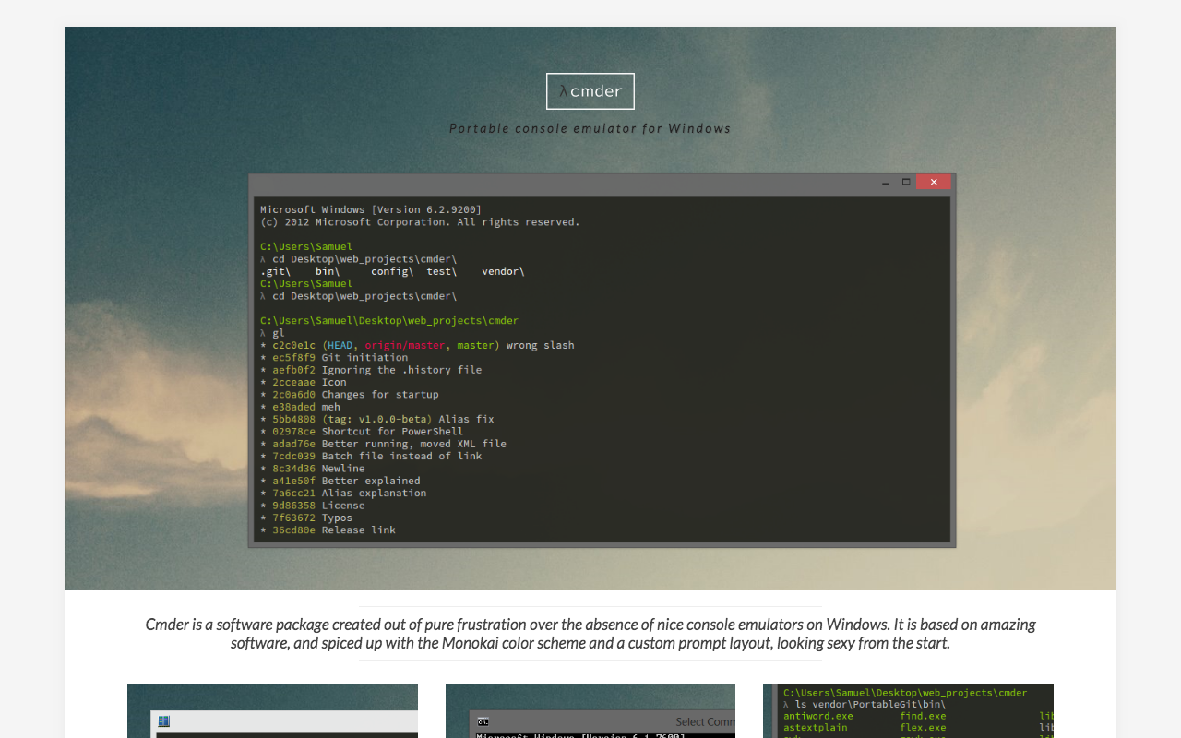Open the left screenshot thumbnail
This screenshot has height=738, width=1181.
(272, 710)
